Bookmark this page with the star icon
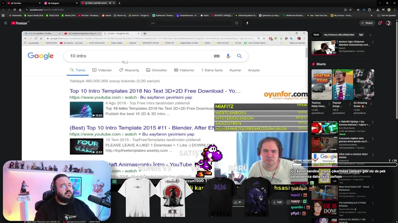This screenshot has width=398, height=223. pyautogui.click(x=350, y=10)
